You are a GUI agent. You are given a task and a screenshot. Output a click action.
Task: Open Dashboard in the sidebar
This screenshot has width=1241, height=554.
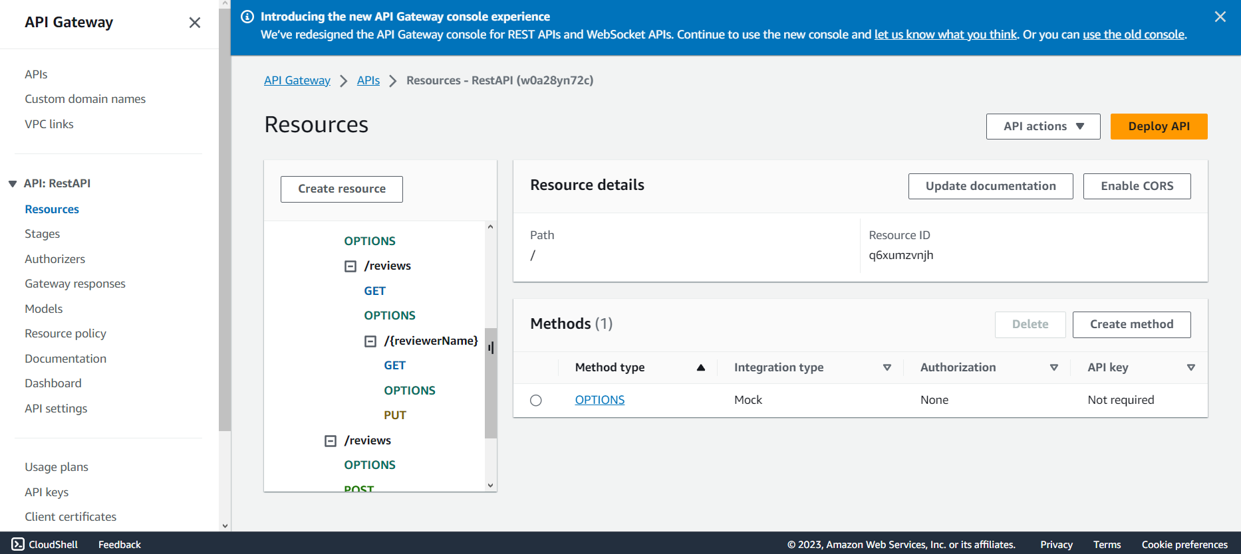pyautogui.click(x=53, y=383)
